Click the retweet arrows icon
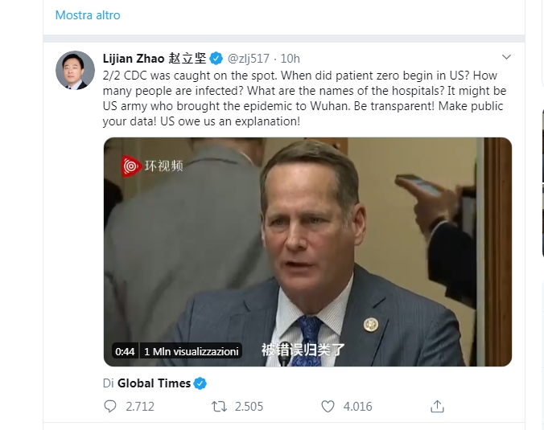Viewport: 544px width, 430px height. click(218, 407)
